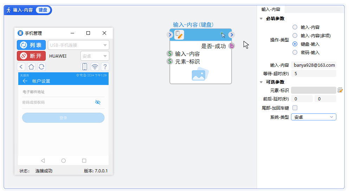Click the refresh icon in phone manager

point(41,67)
